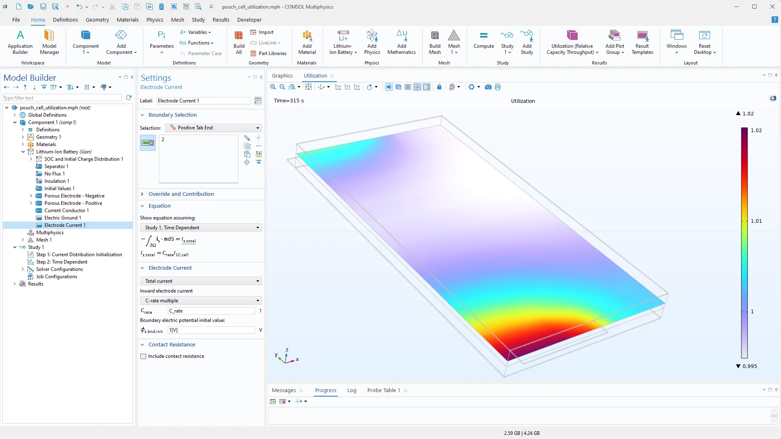Image resolution: width=781 pixels, height=439 pixels.
Task: Open the C-rate multiple dropdown
Action: (x=201, y=301)
